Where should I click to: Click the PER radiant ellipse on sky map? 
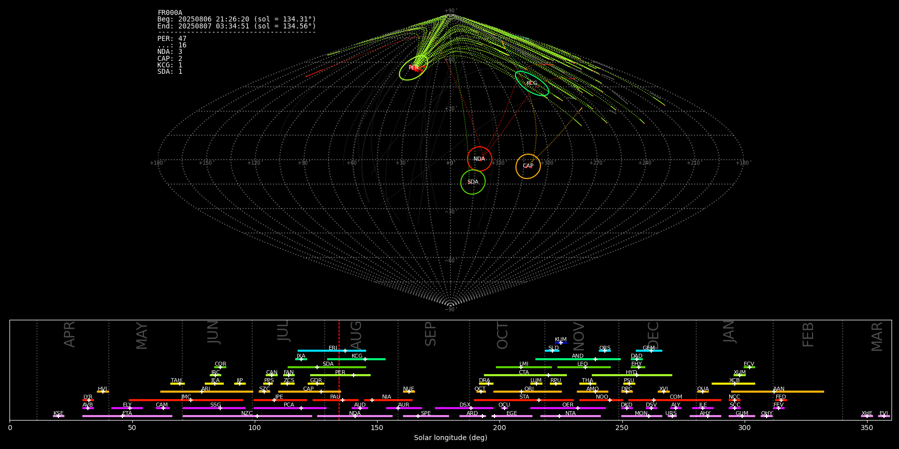(414, 68)
